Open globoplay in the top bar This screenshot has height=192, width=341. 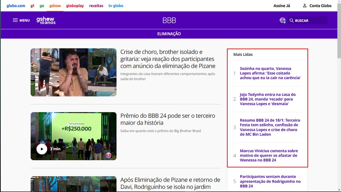click(x=75, y=6)
